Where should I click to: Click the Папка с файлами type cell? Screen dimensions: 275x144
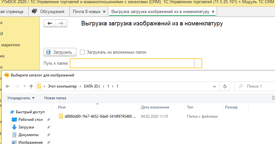click(x=202, y=116)
